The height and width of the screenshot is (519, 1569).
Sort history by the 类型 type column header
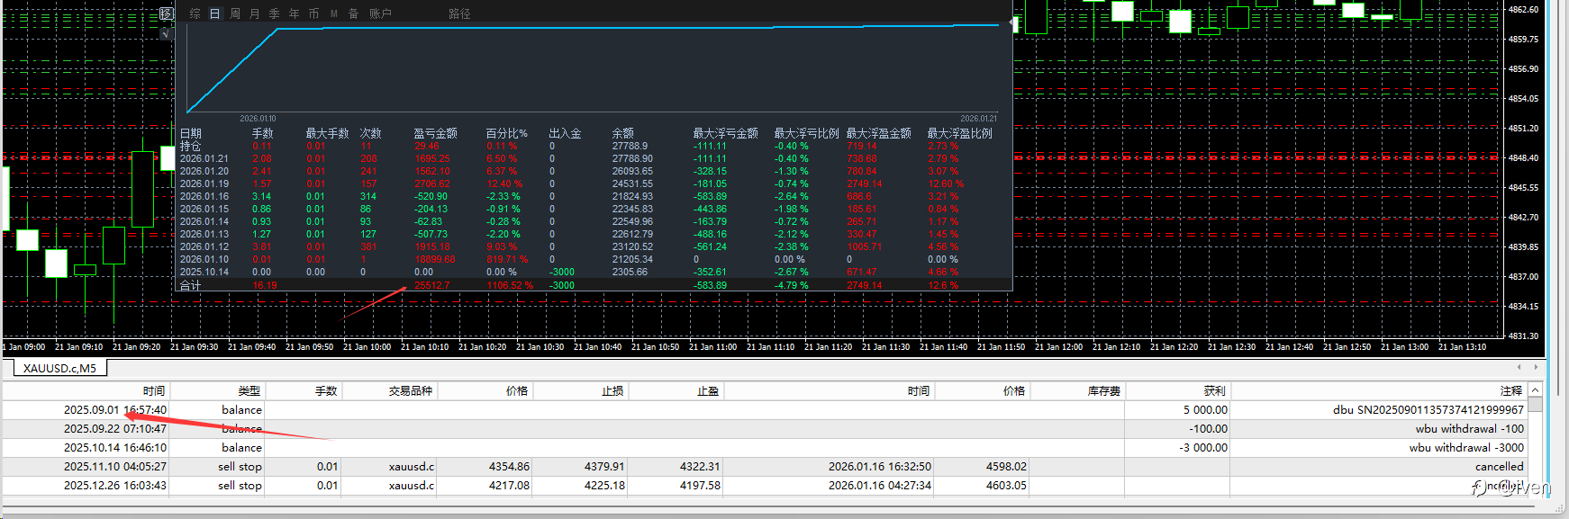coord(249,390)
